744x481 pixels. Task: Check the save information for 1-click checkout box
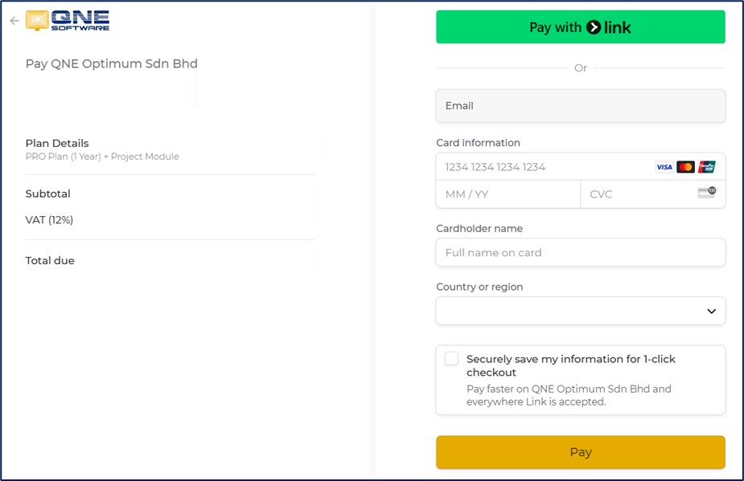pyautogui.click(x=451, y=358)
